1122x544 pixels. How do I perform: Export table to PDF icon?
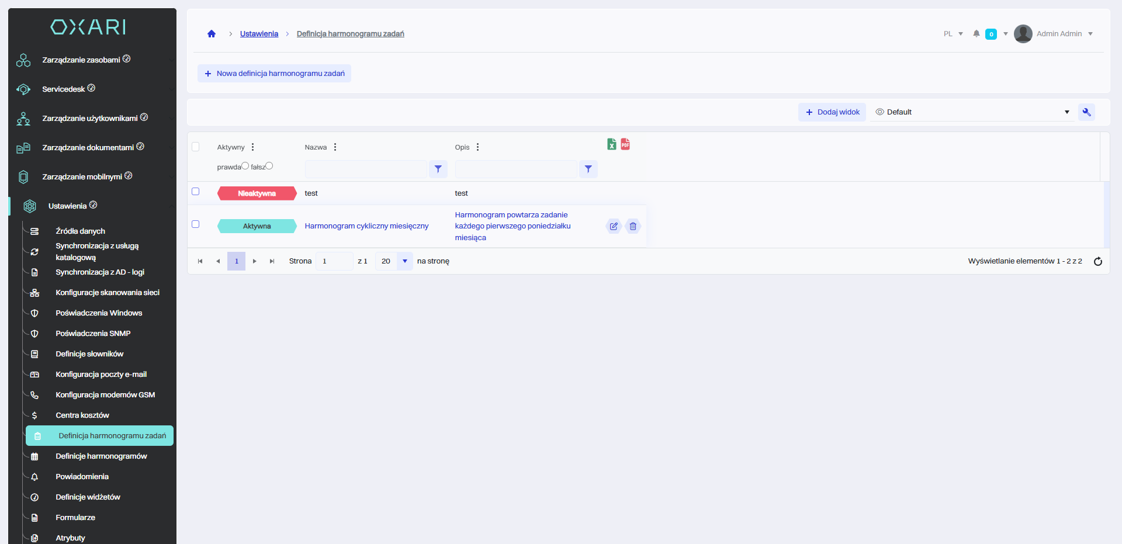[x=625, y=144]
